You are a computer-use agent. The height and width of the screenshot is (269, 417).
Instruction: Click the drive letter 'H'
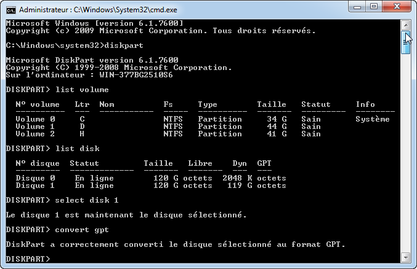pyautogui.click(x=82, y=134)
